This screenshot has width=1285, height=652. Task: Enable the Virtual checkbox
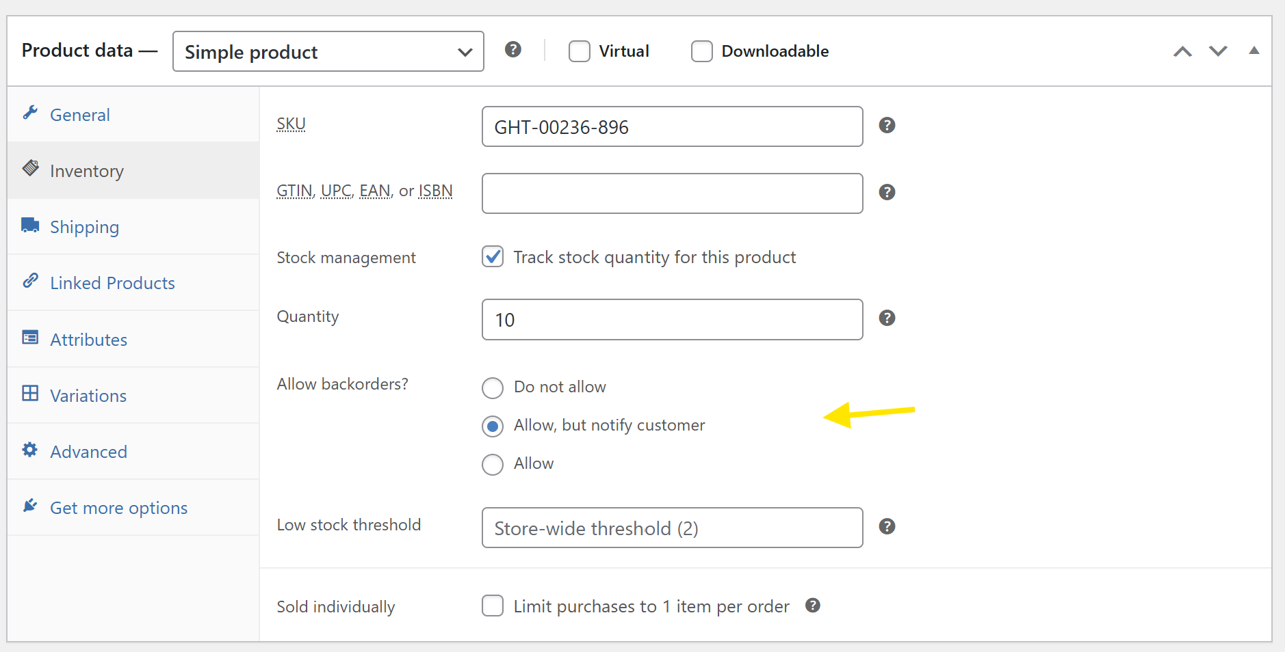pos(579,52)
